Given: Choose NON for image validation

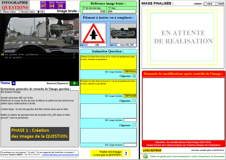Looking at the screenshot, I should tap(216, 4).
